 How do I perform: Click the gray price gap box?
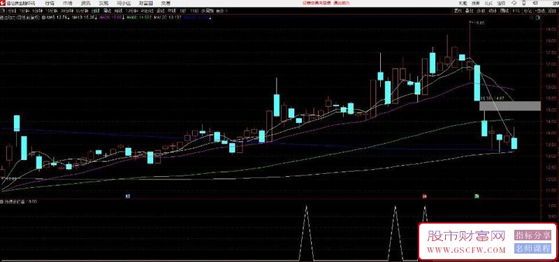tap(510, 106)
